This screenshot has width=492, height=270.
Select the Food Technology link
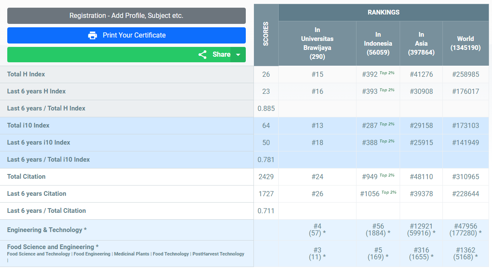(171, 254)
